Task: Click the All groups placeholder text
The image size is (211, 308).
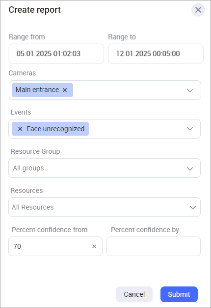Action: (28, 168)
